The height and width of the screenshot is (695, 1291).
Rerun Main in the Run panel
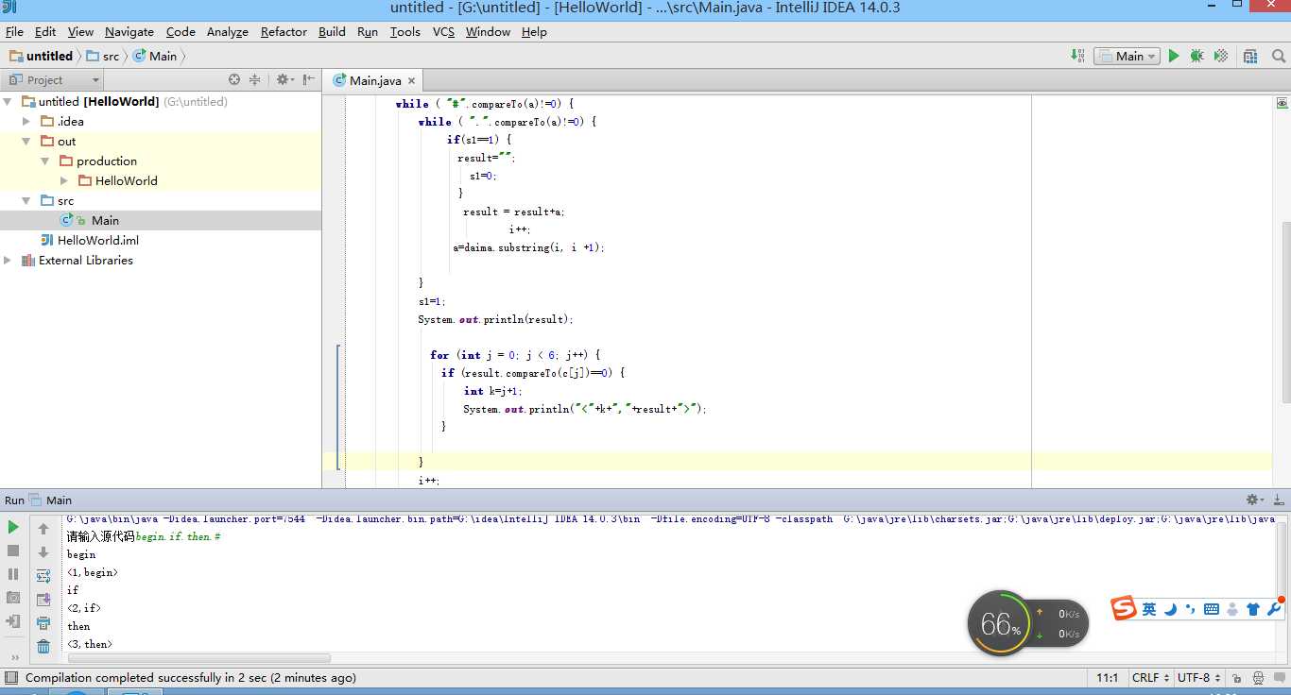click(13, 527)
